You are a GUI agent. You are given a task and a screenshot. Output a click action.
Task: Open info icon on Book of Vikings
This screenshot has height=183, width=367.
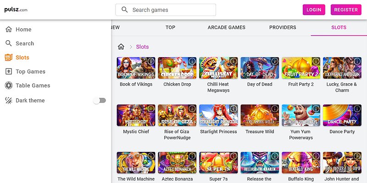click(151, 61)
